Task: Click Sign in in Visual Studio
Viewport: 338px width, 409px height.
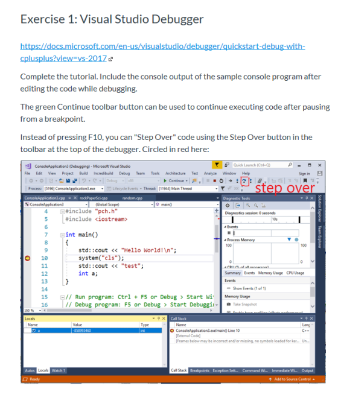Action: pyautogui.click(x=304, y=174)
